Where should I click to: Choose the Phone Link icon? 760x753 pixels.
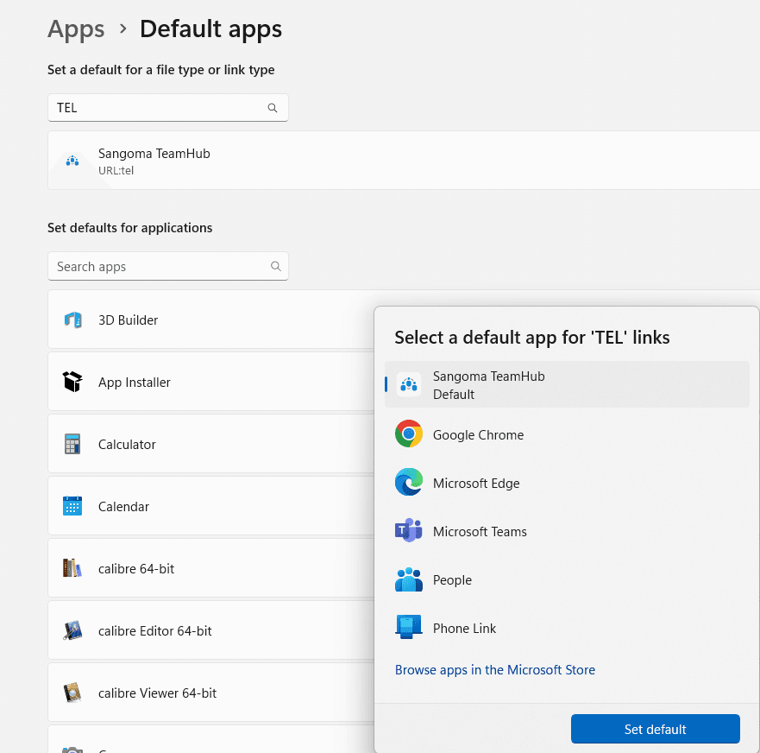click(x=408, y=627)
